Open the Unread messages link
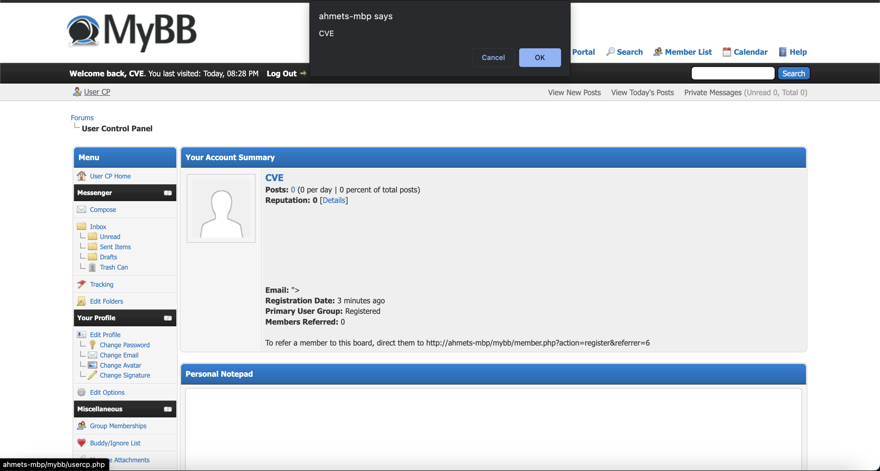The width and height of the screenshot is (880, 471). pyautogui.click(x=110, y=237)
